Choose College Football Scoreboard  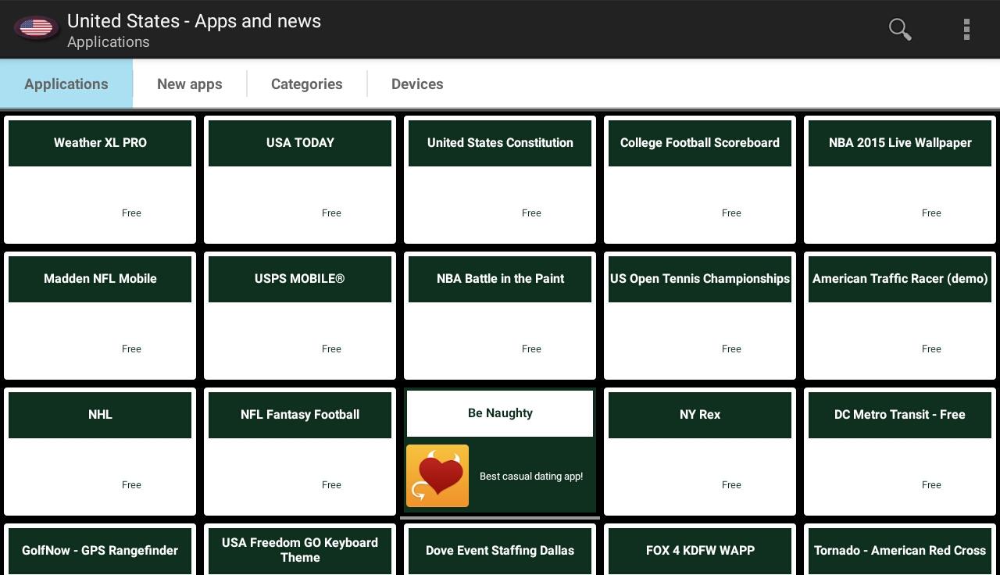(x=700, y=180)
